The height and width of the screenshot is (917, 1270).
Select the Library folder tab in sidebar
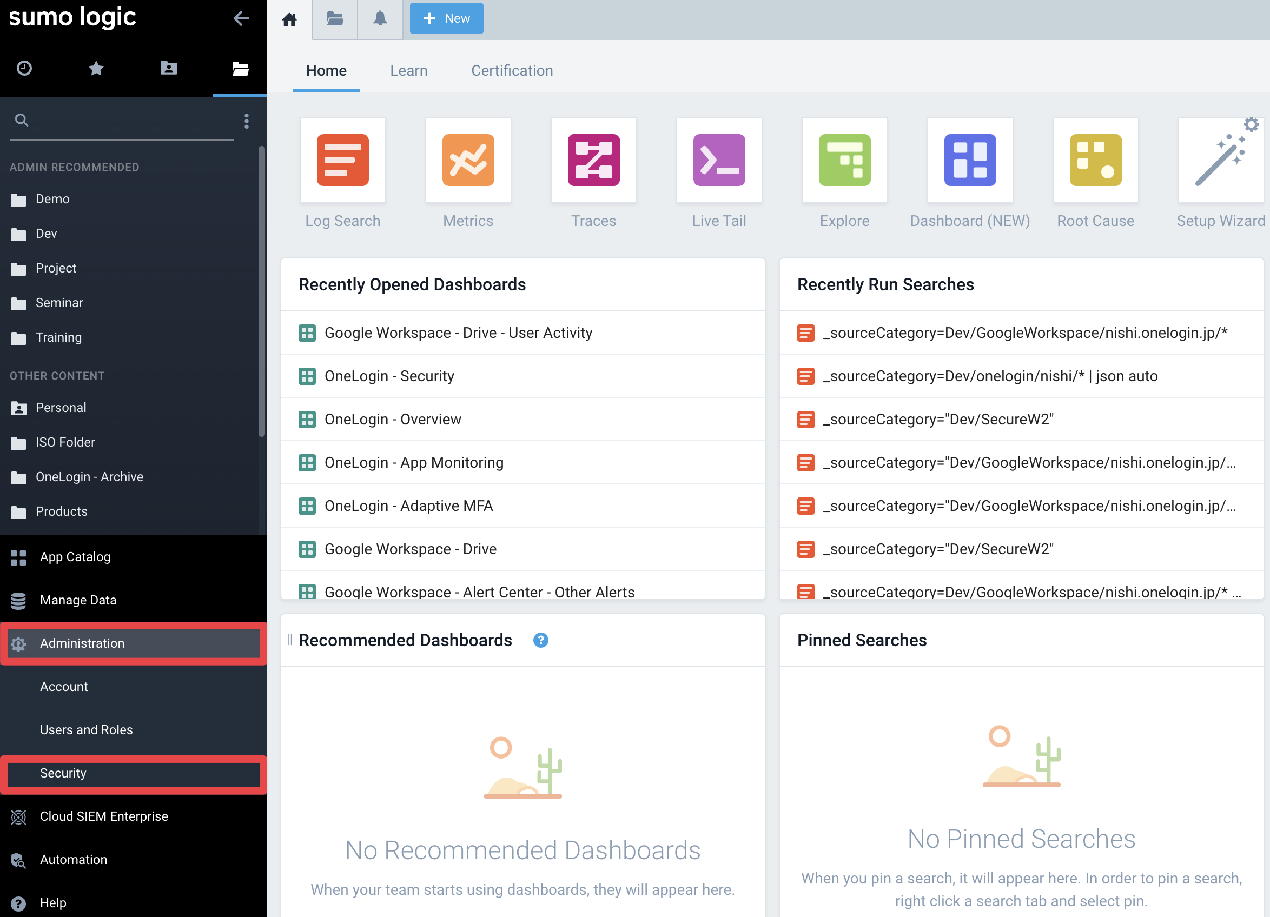pos(240,68)
